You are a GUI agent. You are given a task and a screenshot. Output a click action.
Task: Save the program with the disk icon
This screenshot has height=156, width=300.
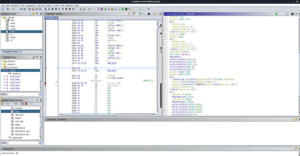point(2,9)
